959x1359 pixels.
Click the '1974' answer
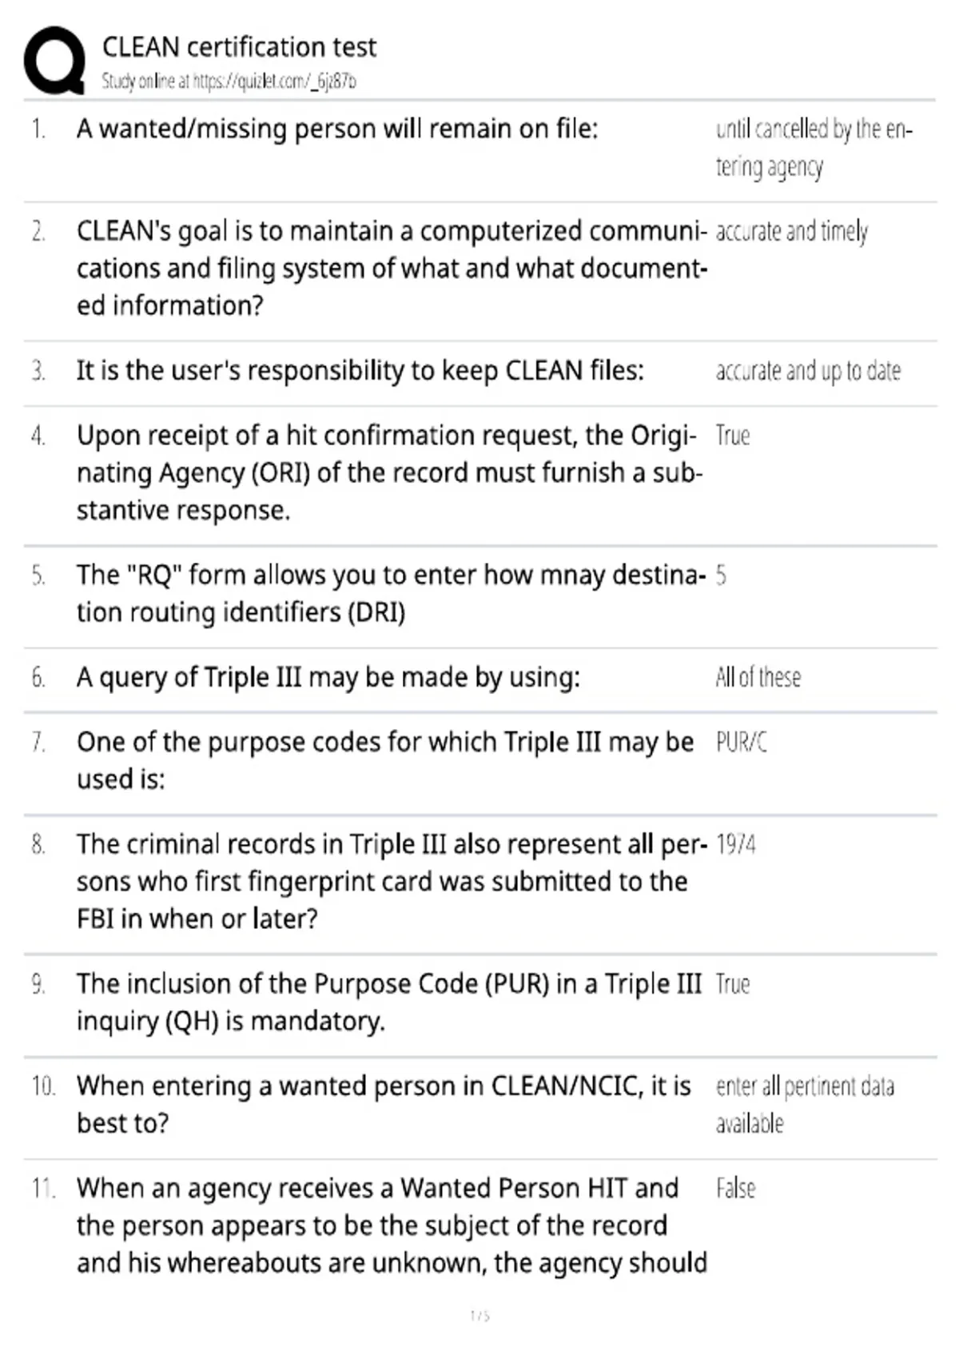click(x=735, y=844)
